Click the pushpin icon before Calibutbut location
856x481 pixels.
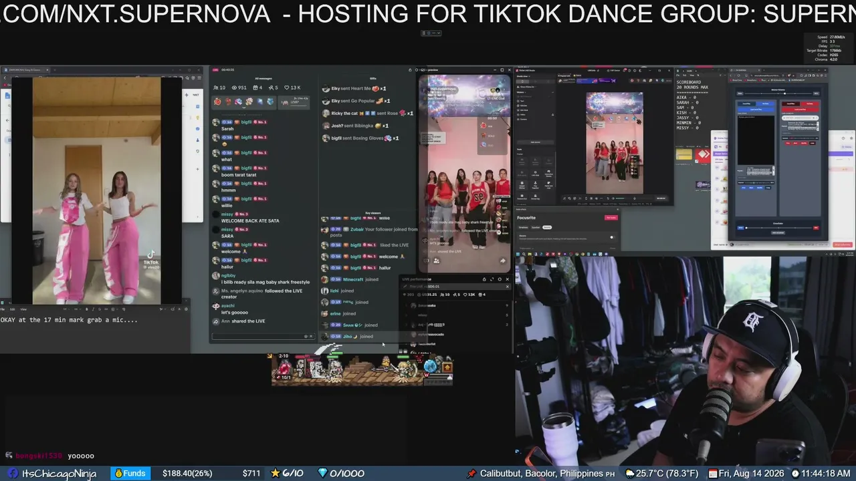pyautogui.click(x=471, y=473)
